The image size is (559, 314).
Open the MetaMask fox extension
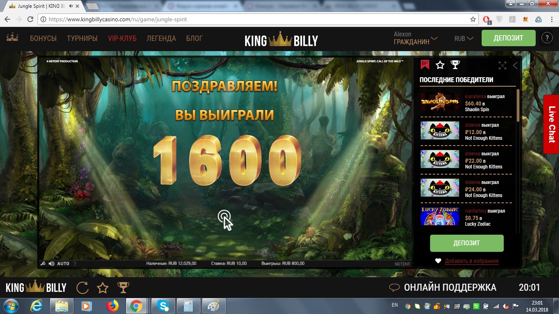point(525,19)
